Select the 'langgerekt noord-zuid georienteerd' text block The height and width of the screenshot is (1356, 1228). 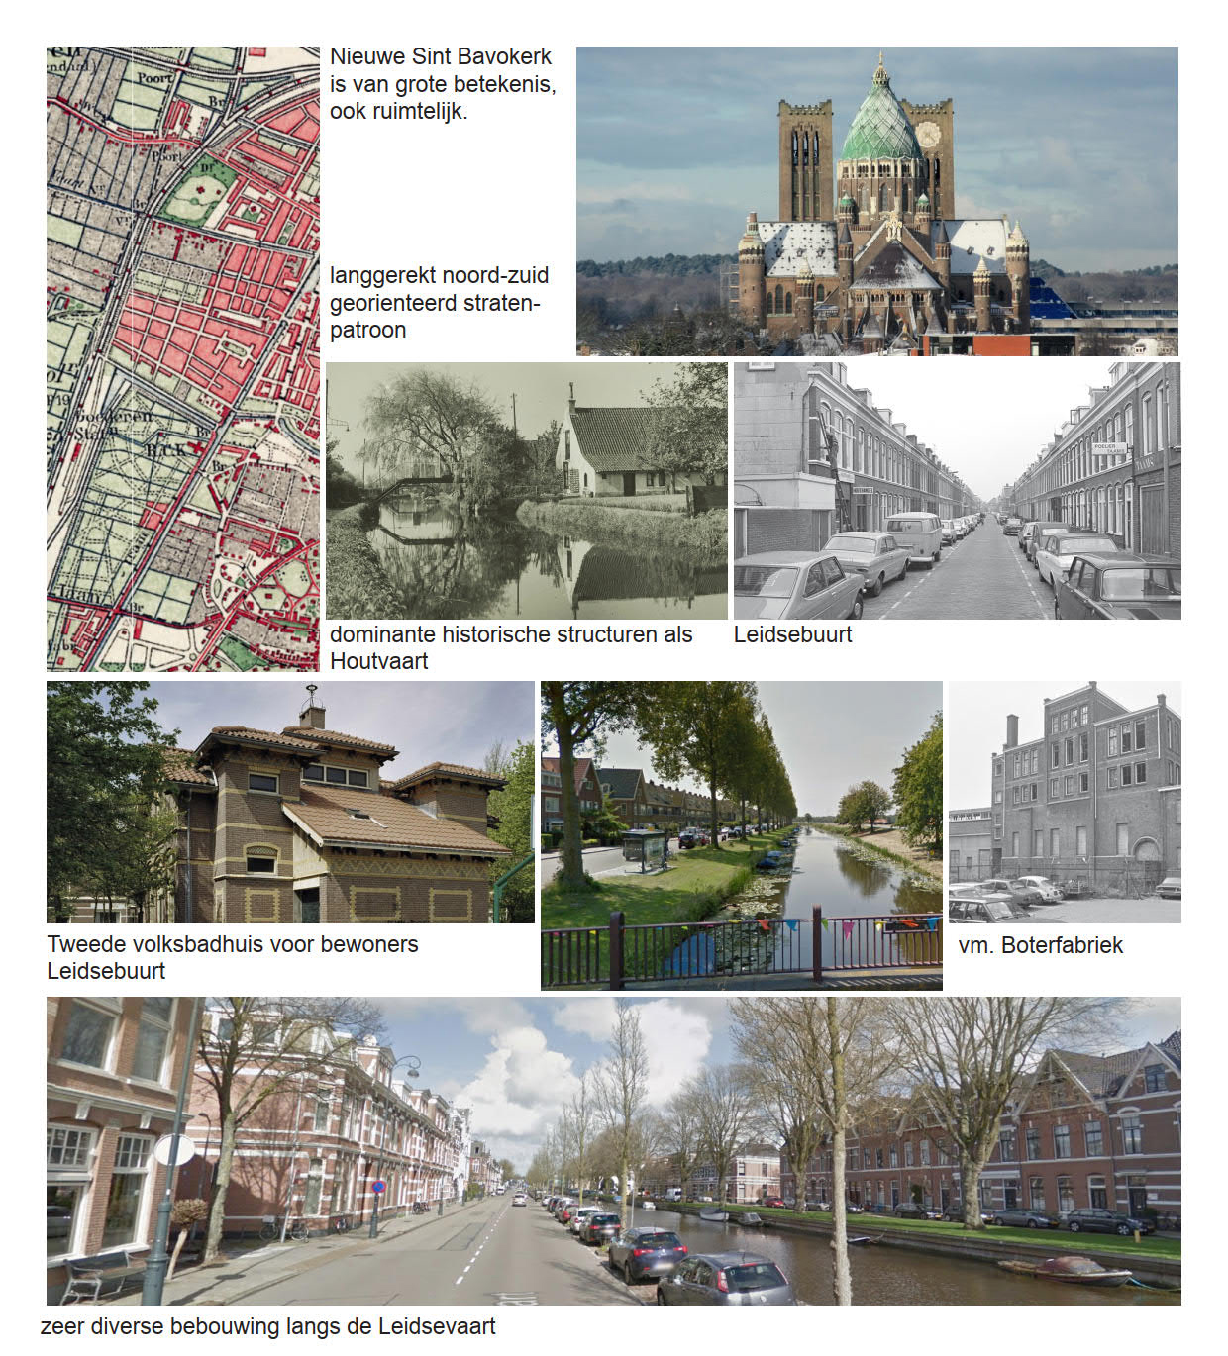[439, 303]
